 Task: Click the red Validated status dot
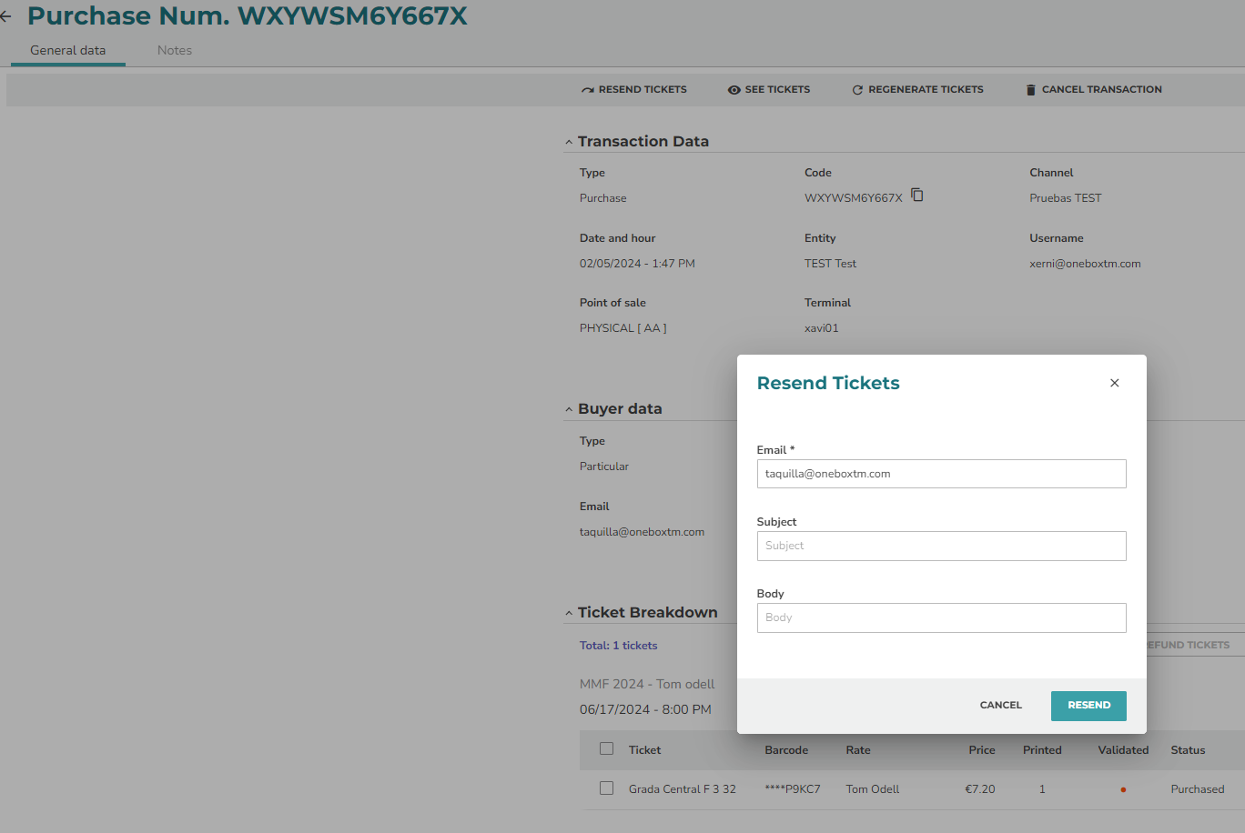click(x=1123, y=789)
